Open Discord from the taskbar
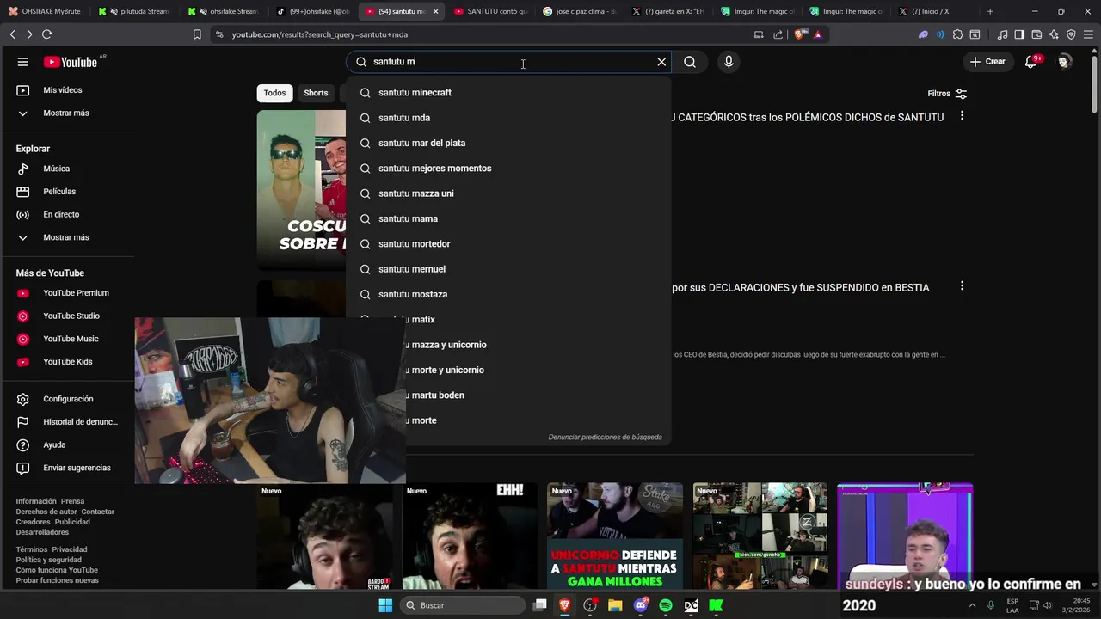Screen dimensions: 1101x619 [641, 605]
